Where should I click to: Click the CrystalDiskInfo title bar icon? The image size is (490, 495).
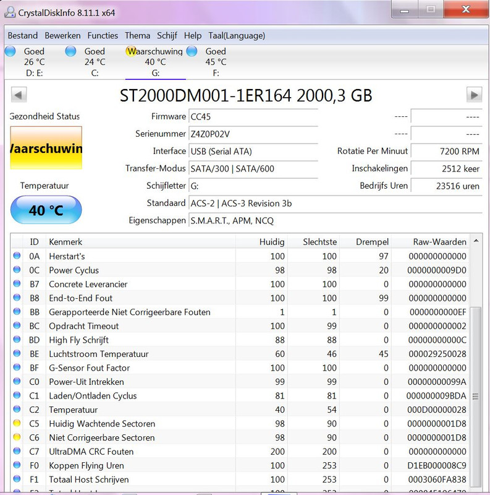coord(10,12)
